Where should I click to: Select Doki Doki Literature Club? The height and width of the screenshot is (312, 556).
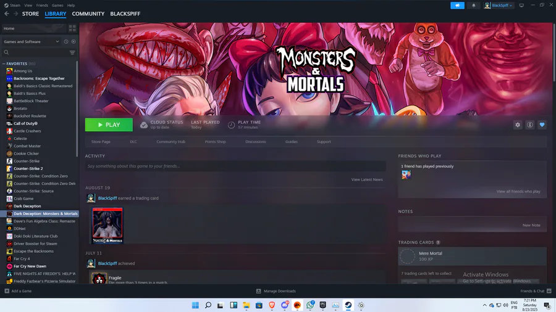pyautogui.click(x=35, y=236)
